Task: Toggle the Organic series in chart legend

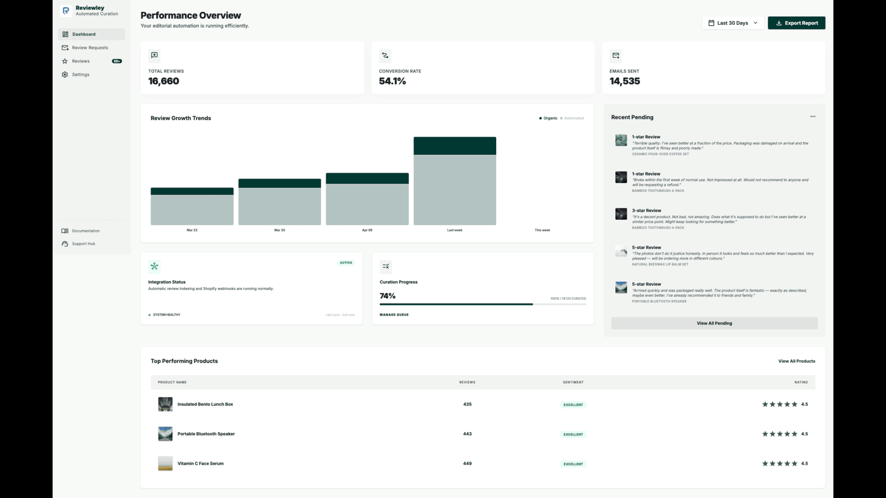Action: pos(548,118)
